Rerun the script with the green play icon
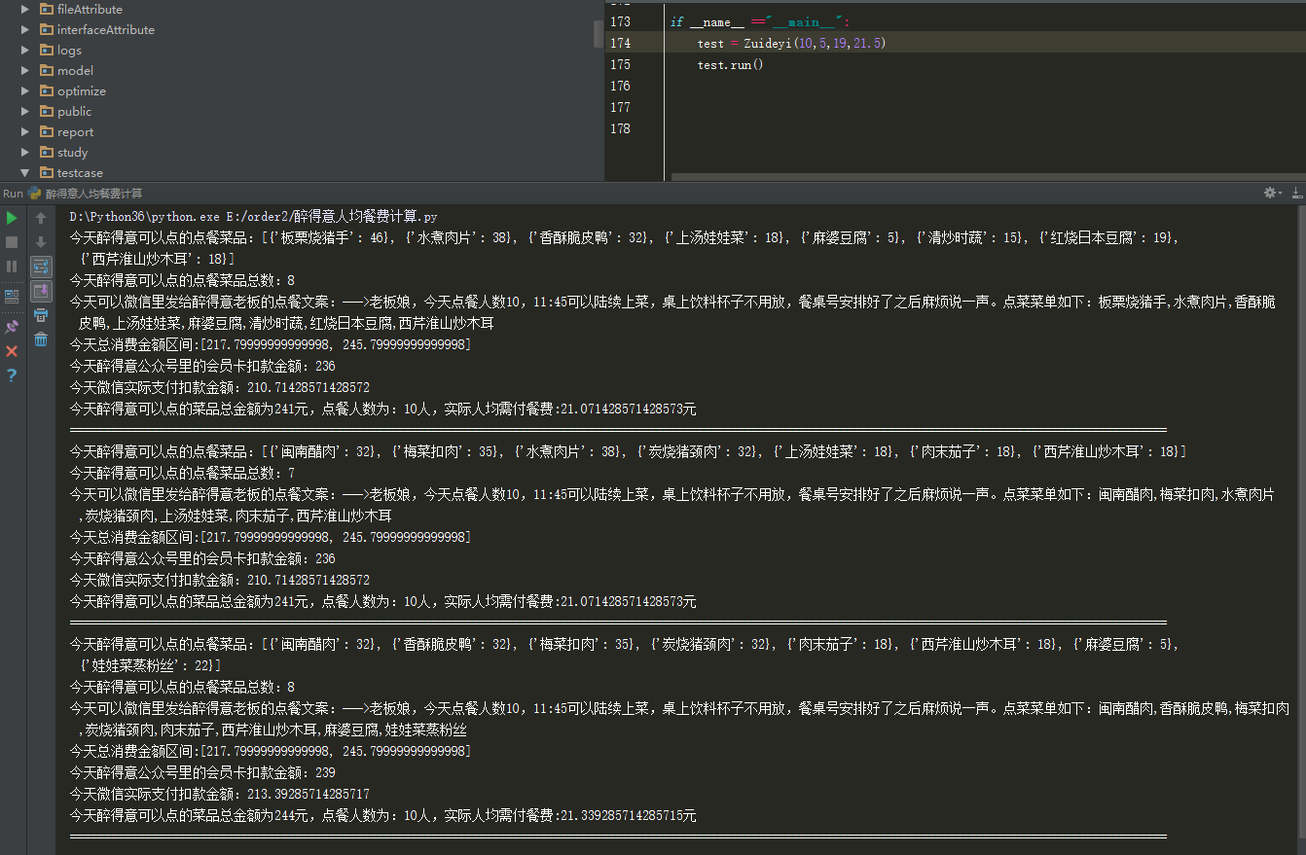1306x855 pixels. click(x=12, y=218)
